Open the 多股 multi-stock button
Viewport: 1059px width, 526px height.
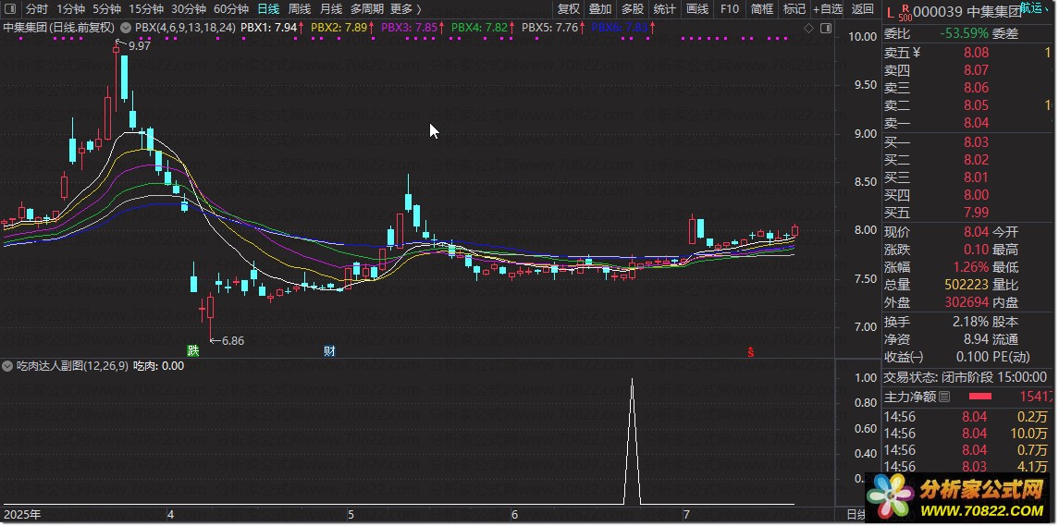(x=632, y=8)
